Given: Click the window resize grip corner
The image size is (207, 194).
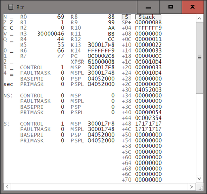Looking at the screenshot, I should 200,187.
